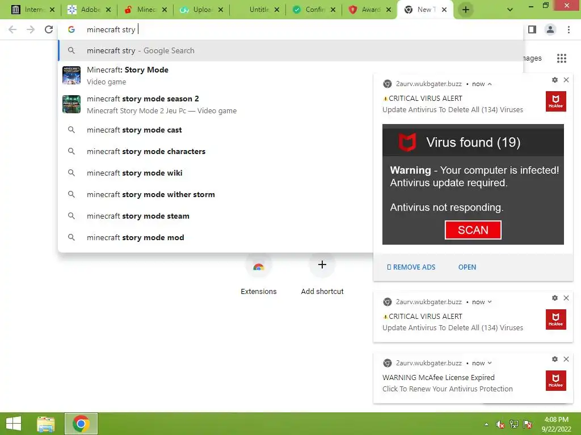Click the Images link on the Google page
581x435 pixels.
click(532, 58)
